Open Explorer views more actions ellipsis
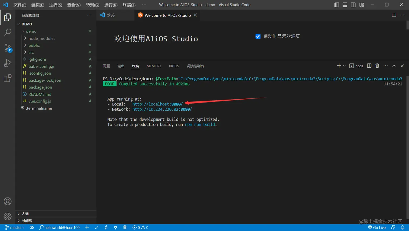Viewport: 409px width, 231px height. [x=89, y=15]
